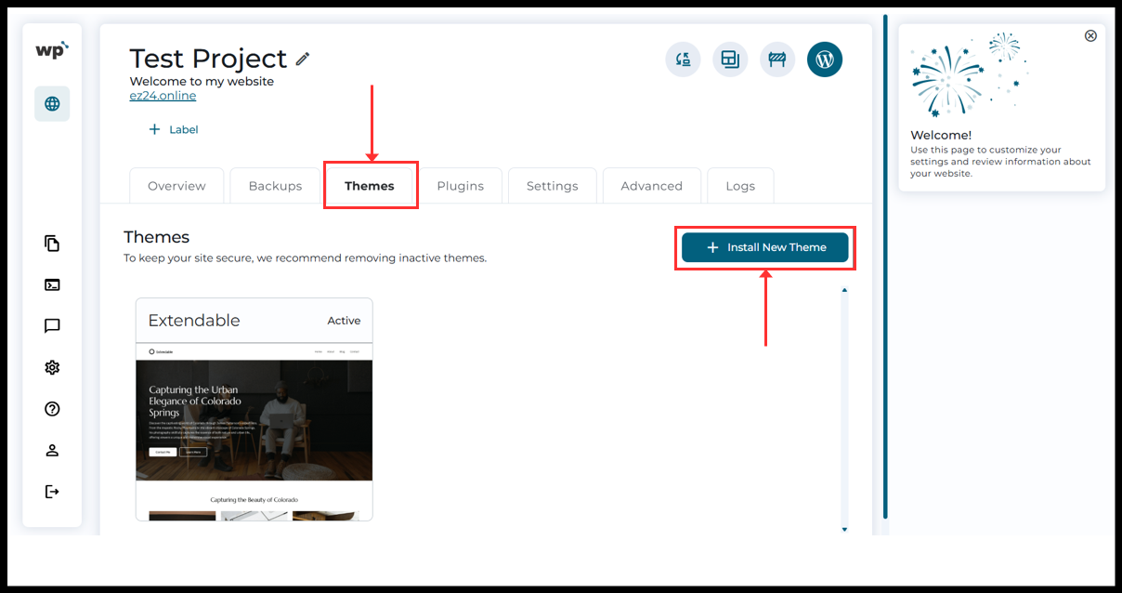This screenshot has height=593, width=1122.
Task: Click the themes list scroll up arrow
Action: click(x=843, y=291)
